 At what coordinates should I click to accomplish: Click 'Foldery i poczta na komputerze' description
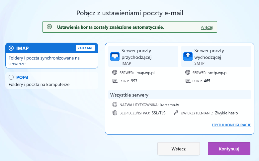tap(39, 85)
